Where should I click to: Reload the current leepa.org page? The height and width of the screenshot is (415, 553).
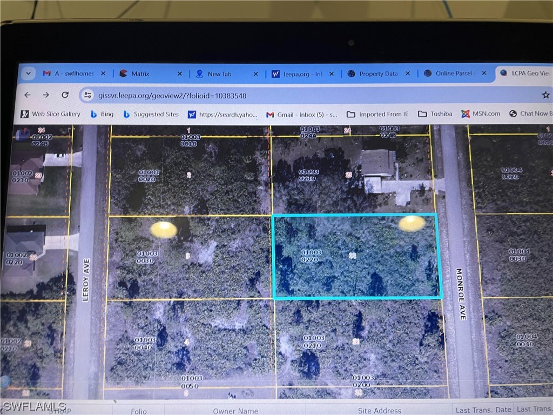pyautogui.click(x=65, y=95)
